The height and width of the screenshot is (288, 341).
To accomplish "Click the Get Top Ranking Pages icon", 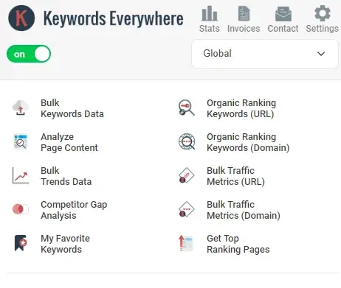I will tap(186, 243).
